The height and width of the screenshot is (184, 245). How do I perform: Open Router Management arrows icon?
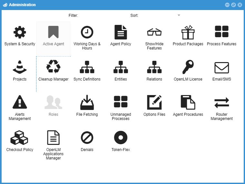pyautogui.click(x=221, y=103)
